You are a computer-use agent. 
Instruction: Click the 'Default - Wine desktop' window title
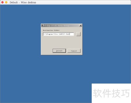[23, 2]
